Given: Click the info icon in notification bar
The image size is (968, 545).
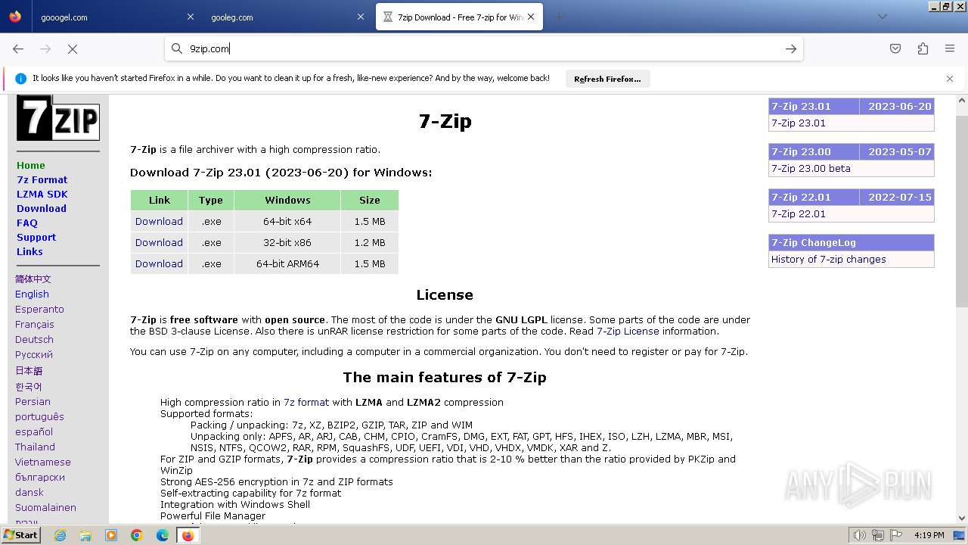Looking at the screenshot, I should click(20, 79).
